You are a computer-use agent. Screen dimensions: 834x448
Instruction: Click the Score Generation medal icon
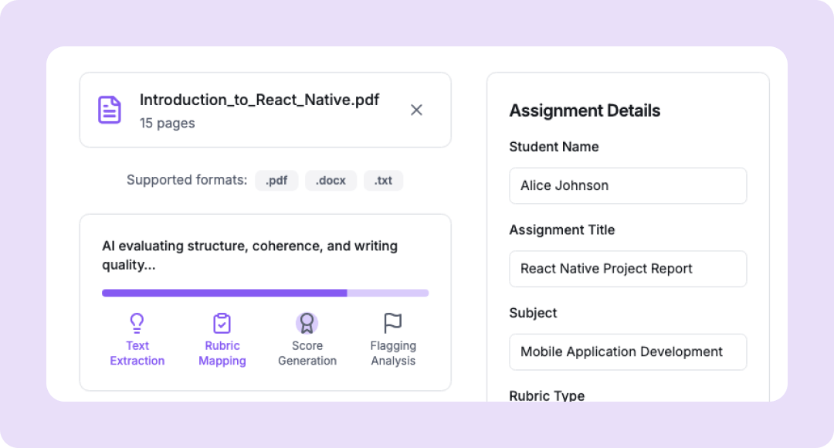coord(307,323)
